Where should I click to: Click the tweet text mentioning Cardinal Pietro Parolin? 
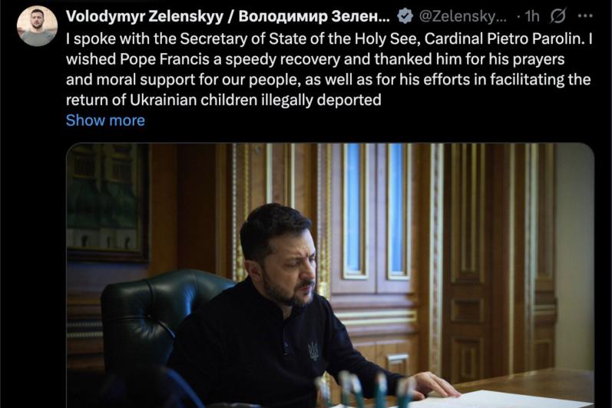pos(329,38)
